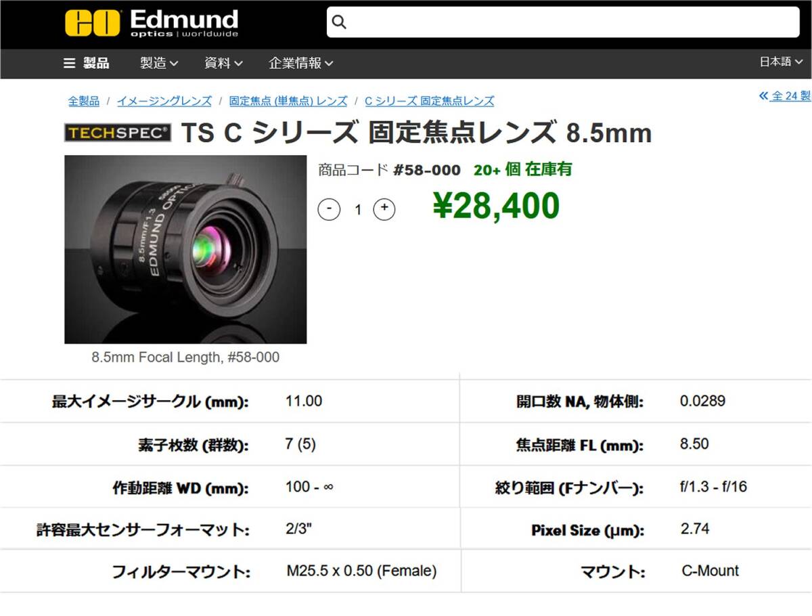Image resolution: width=812 pixels, height=616 pixels.
Task: Click the マウント label
Action: [x=612, y=572]
